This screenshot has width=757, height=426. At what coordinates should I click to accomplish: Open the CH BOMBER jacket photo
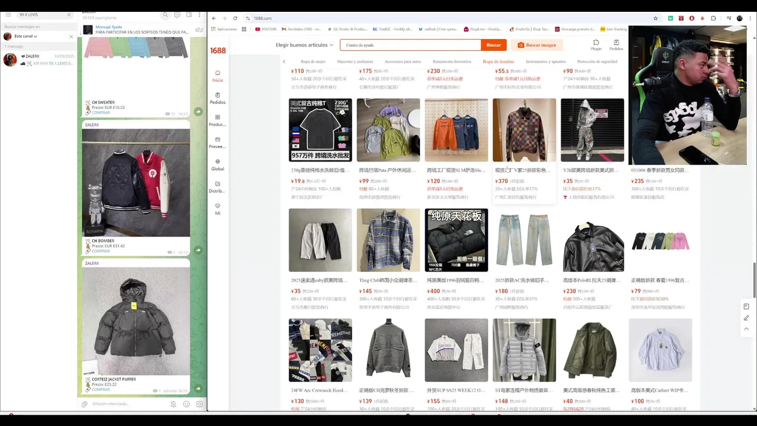pos(136,182)
